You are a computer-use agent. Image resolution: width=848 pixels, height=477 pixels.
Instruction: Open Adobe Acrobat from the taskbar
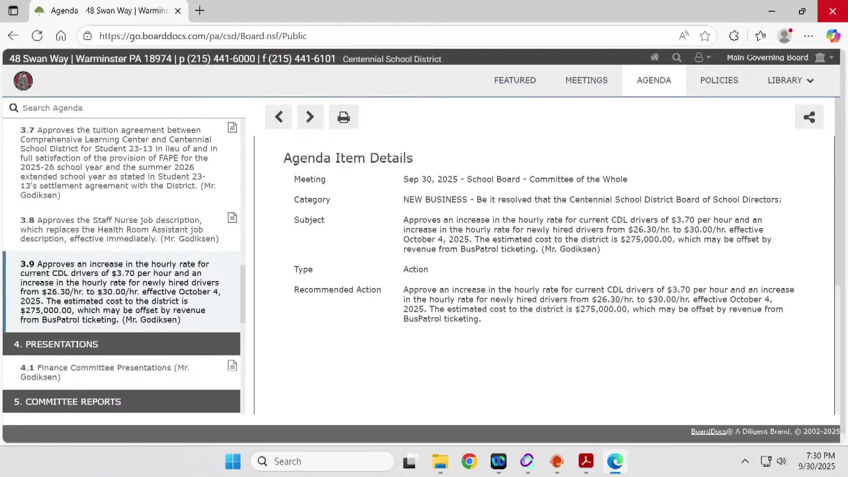pos(586,461)
